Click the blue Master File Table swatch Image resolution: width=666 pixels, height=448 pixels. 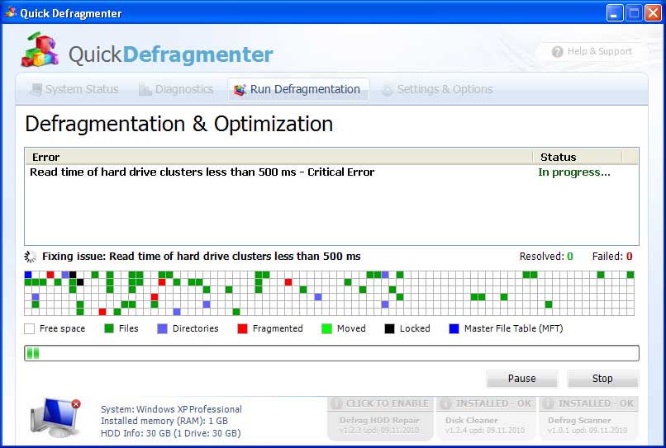point(454,329)
